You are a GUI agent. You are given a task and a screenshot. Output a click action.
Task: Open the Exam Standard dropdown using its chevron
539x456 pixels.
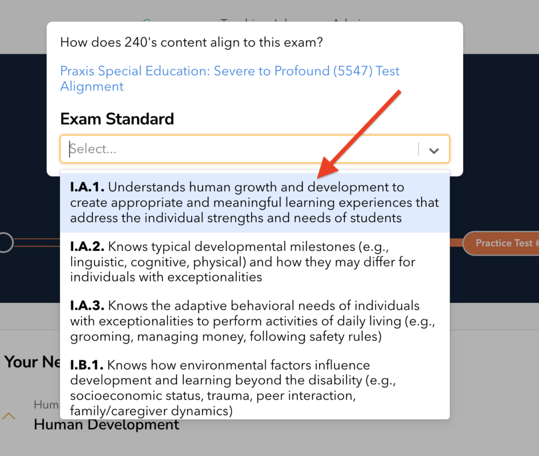(434, 149)
